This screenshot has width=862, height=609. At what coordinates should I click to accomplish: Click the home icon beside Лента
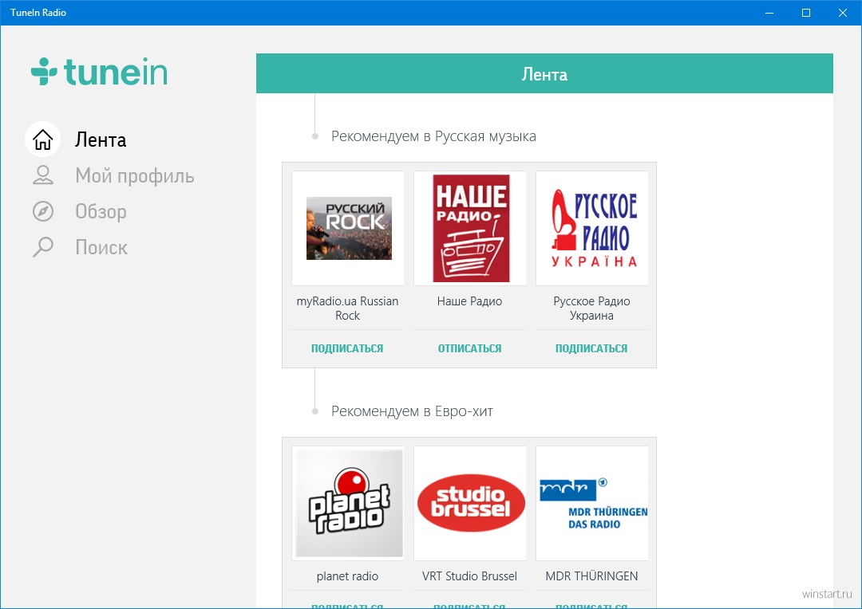point(43,139)
